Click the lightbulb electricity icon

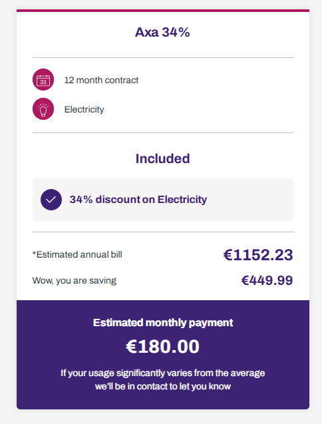click(x=43, y=108)
